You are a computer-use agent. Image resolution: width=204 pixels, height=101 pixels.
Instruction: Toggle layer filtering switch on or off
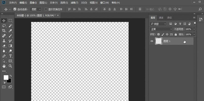(195, 24)
